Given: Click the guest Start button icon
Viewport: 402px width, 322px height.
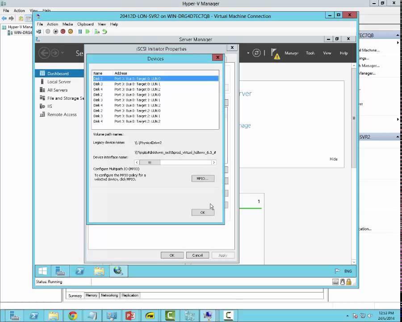Looking at the screenshot, I should 42,271.
